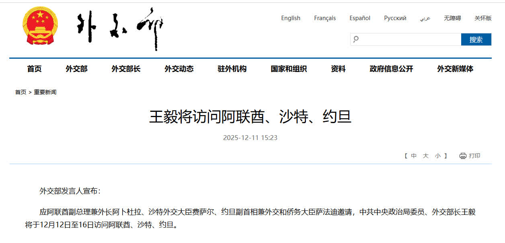Click the printer icon

click(463, 156)
